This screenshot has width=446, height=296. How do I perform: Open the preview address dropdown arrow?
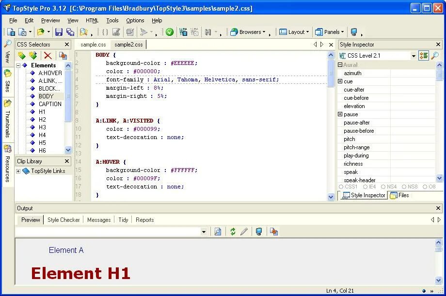(204, 232)
